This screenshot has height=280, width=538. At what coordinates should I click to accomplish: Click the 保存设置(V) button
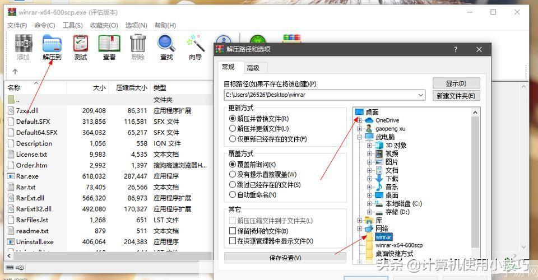pyautogui.click(x=285, y=258)
